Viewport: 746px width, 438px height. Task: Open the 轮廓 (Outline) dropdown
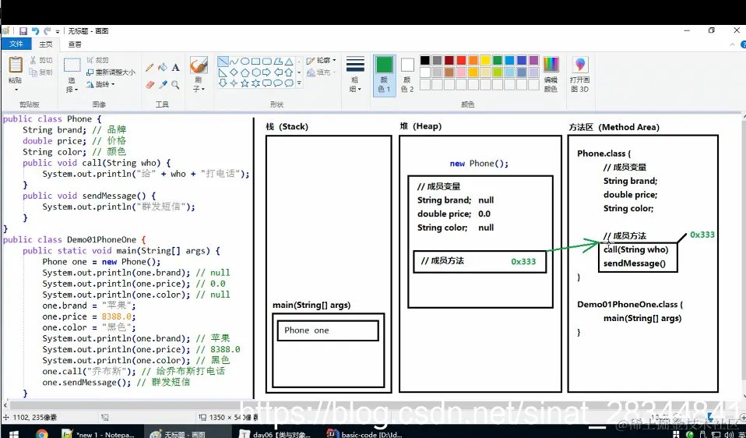coord(322,61)
